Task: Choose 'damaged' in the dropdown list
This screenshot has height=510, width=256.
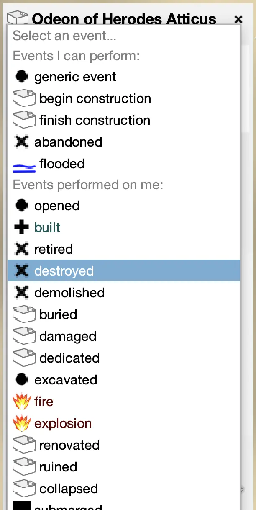Action: 68,337
